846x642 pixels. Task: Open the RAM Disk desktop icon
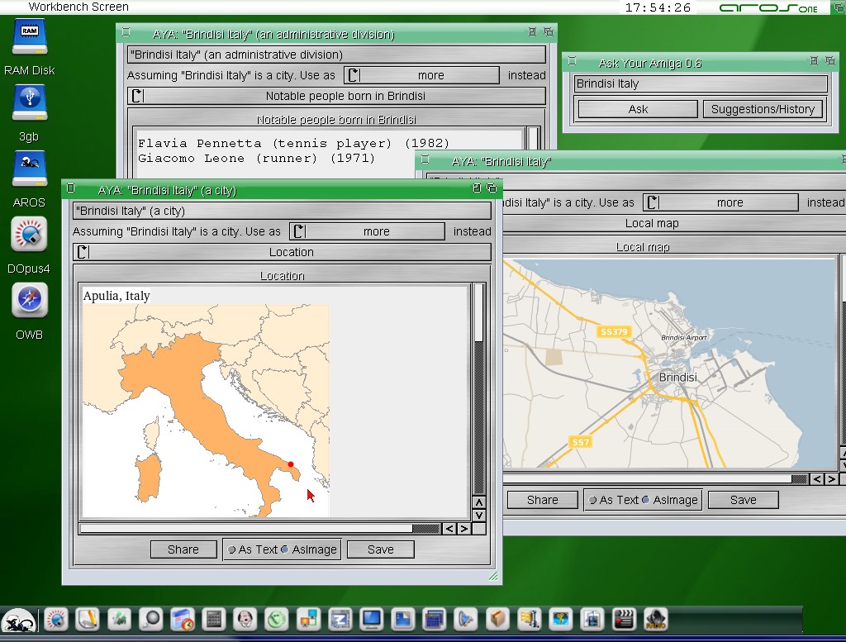(x=29, y=37)
